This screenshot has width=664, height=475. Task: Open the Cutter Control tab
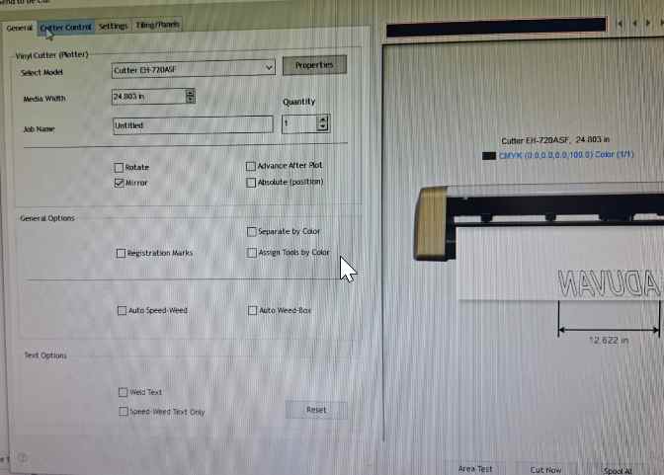click(65, 27)
